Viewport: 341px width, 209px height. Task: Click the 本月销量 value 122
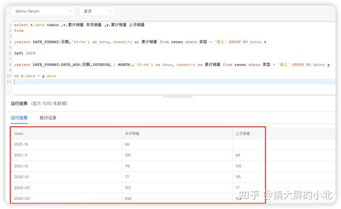[128, 188]
